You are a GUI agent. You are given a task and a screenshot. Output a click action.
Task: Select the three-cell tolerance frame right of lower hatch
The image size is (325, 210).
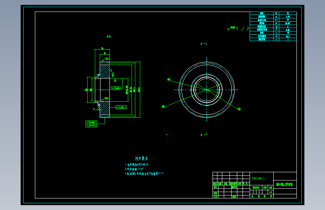point(121,107)
